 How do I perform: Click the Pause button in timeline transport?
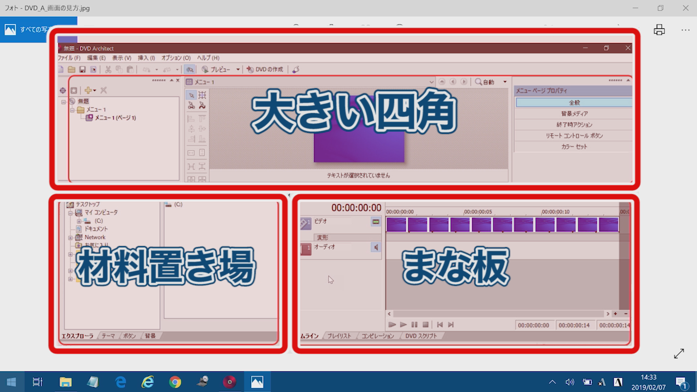pyautogui.click(x=414, y=324)
